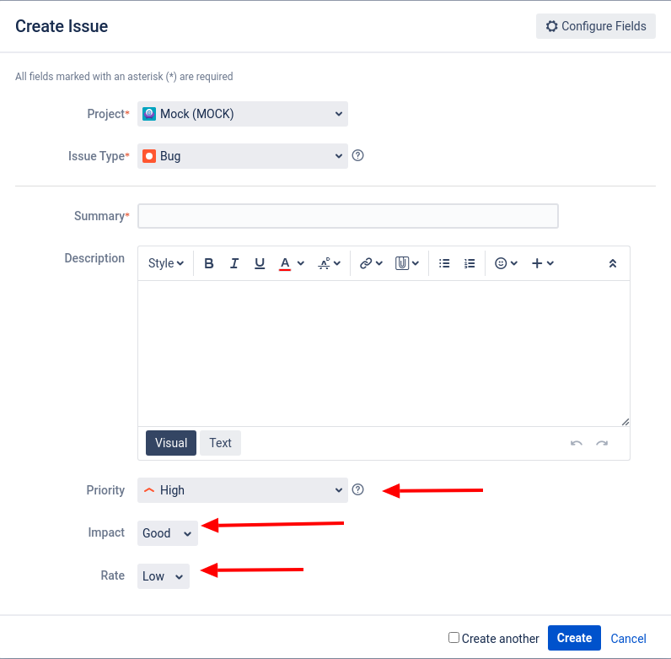The height and width of the screenshot is (659, 671).
Task: Click into the Summary input field
Action: pos(348,216)
